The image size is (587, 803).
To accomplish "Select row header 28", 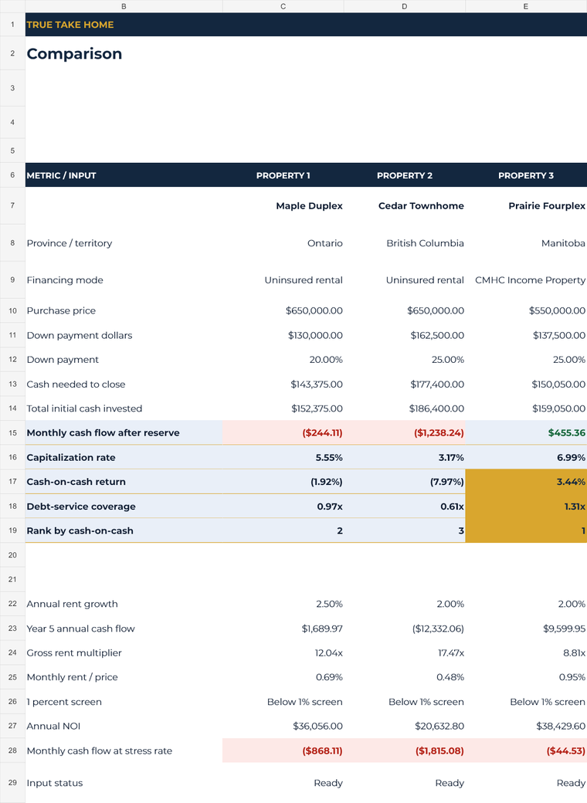I will (x=12, y=750).
